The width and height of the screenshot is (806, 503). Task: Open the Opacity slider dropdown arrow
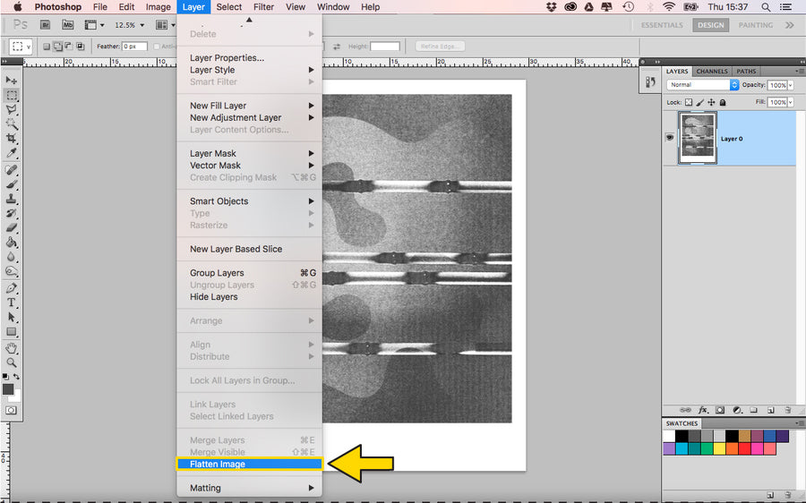coord(792,85)
